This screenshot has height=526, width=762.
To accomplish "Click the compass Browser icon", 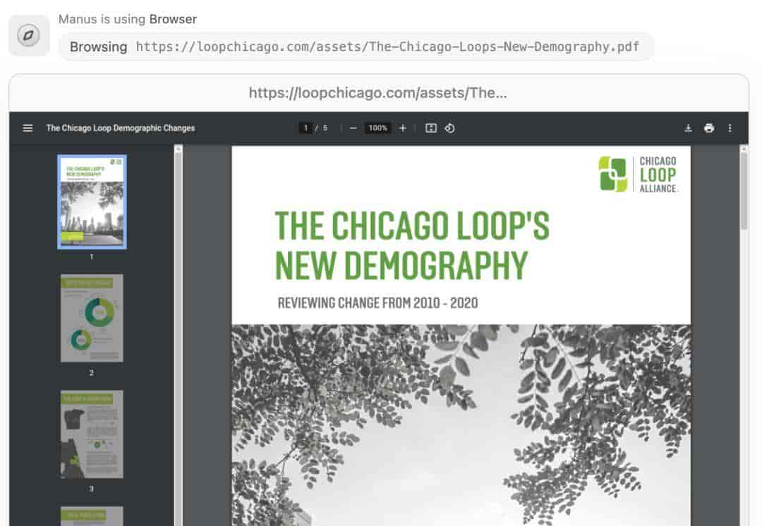I will pyautogui.click(x=29, y=35).
